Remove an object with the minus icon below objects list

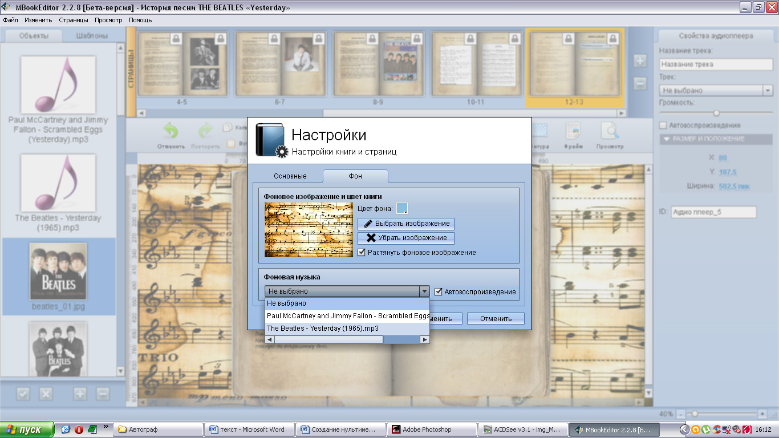pyautogui.click(x=103, y=394)
